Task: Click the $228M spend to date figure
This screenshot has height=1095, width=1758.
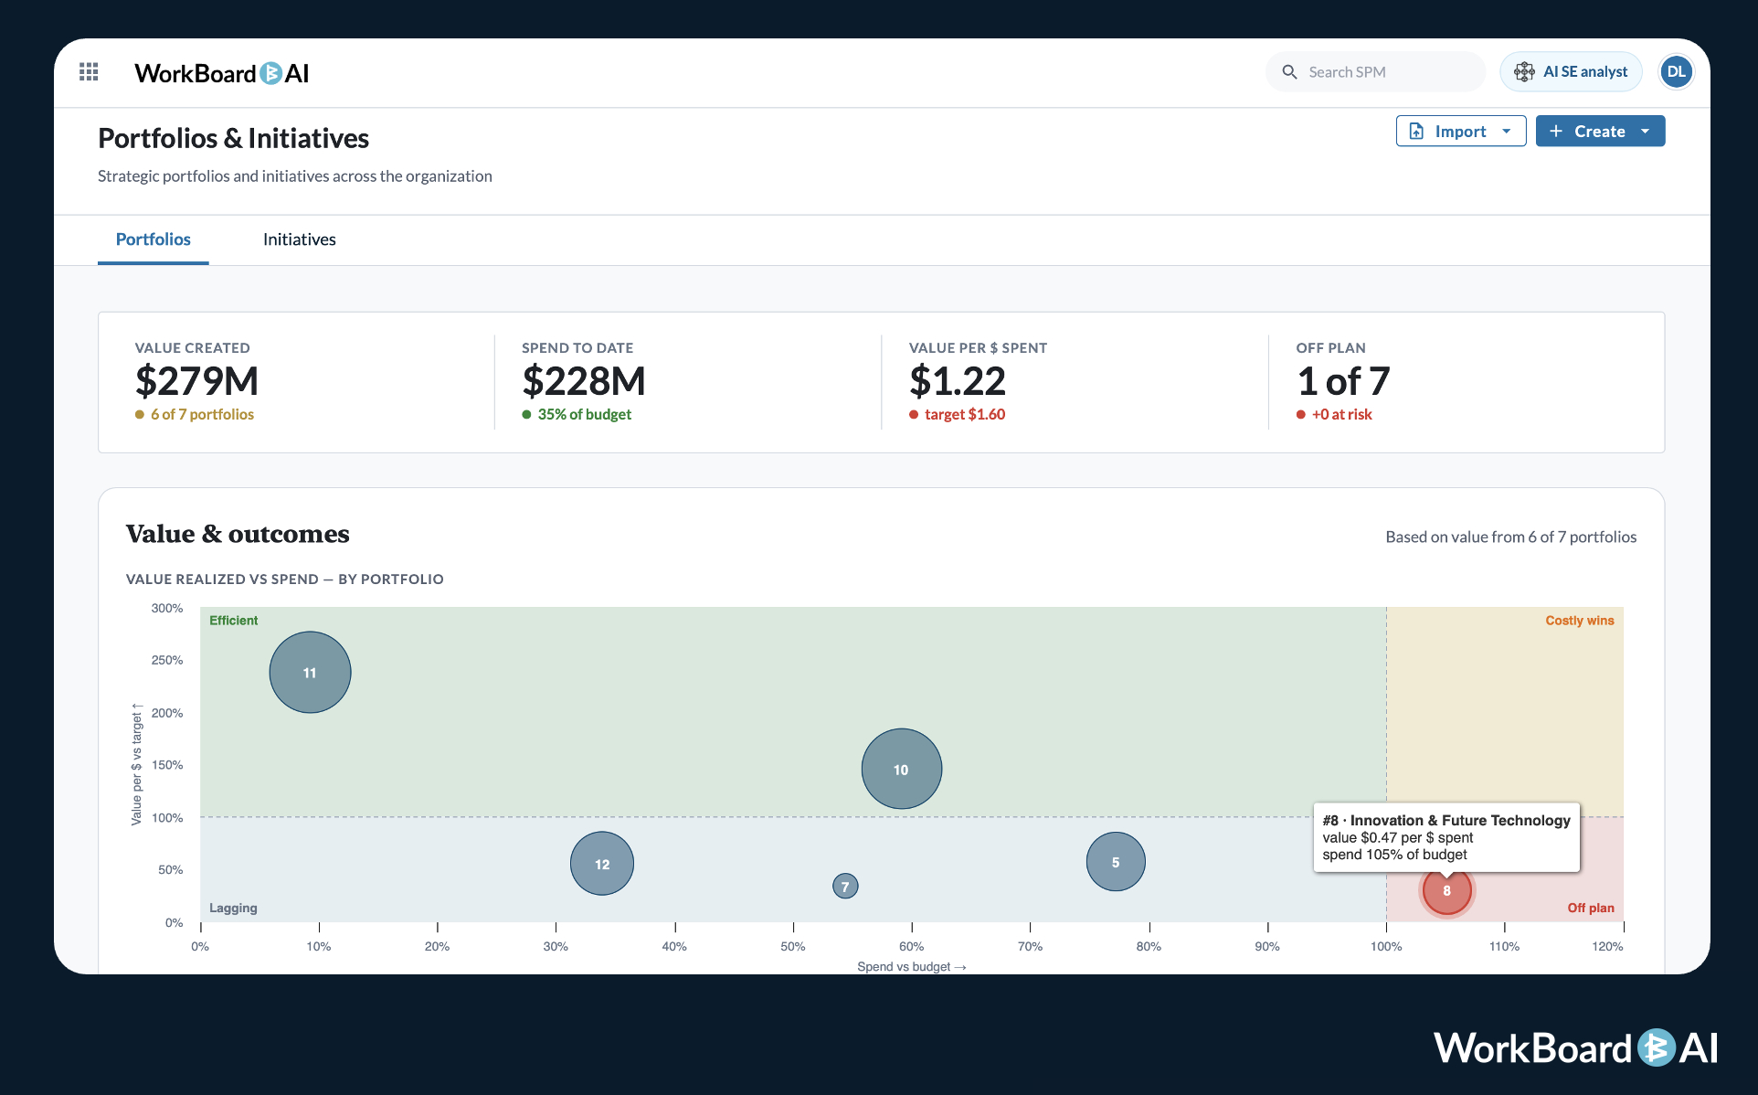Action: 583,381
